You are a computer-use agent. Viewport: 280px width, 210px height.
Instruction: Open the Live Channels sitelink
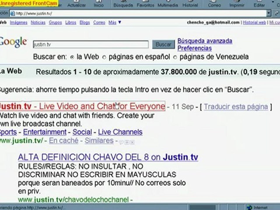pos(120,132)
